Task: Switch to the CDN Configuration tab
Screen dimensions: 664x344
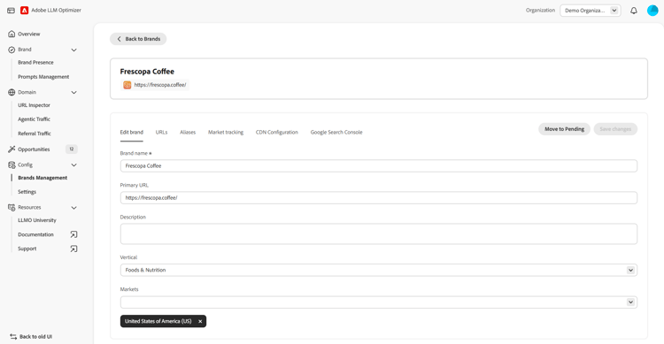Action: [277, 132]
